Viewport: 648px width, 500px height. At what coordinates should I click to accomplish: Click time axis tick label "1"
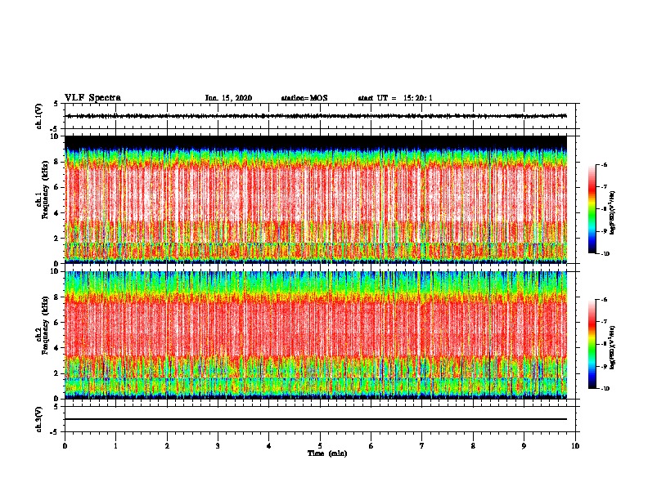tap(115, 446)
